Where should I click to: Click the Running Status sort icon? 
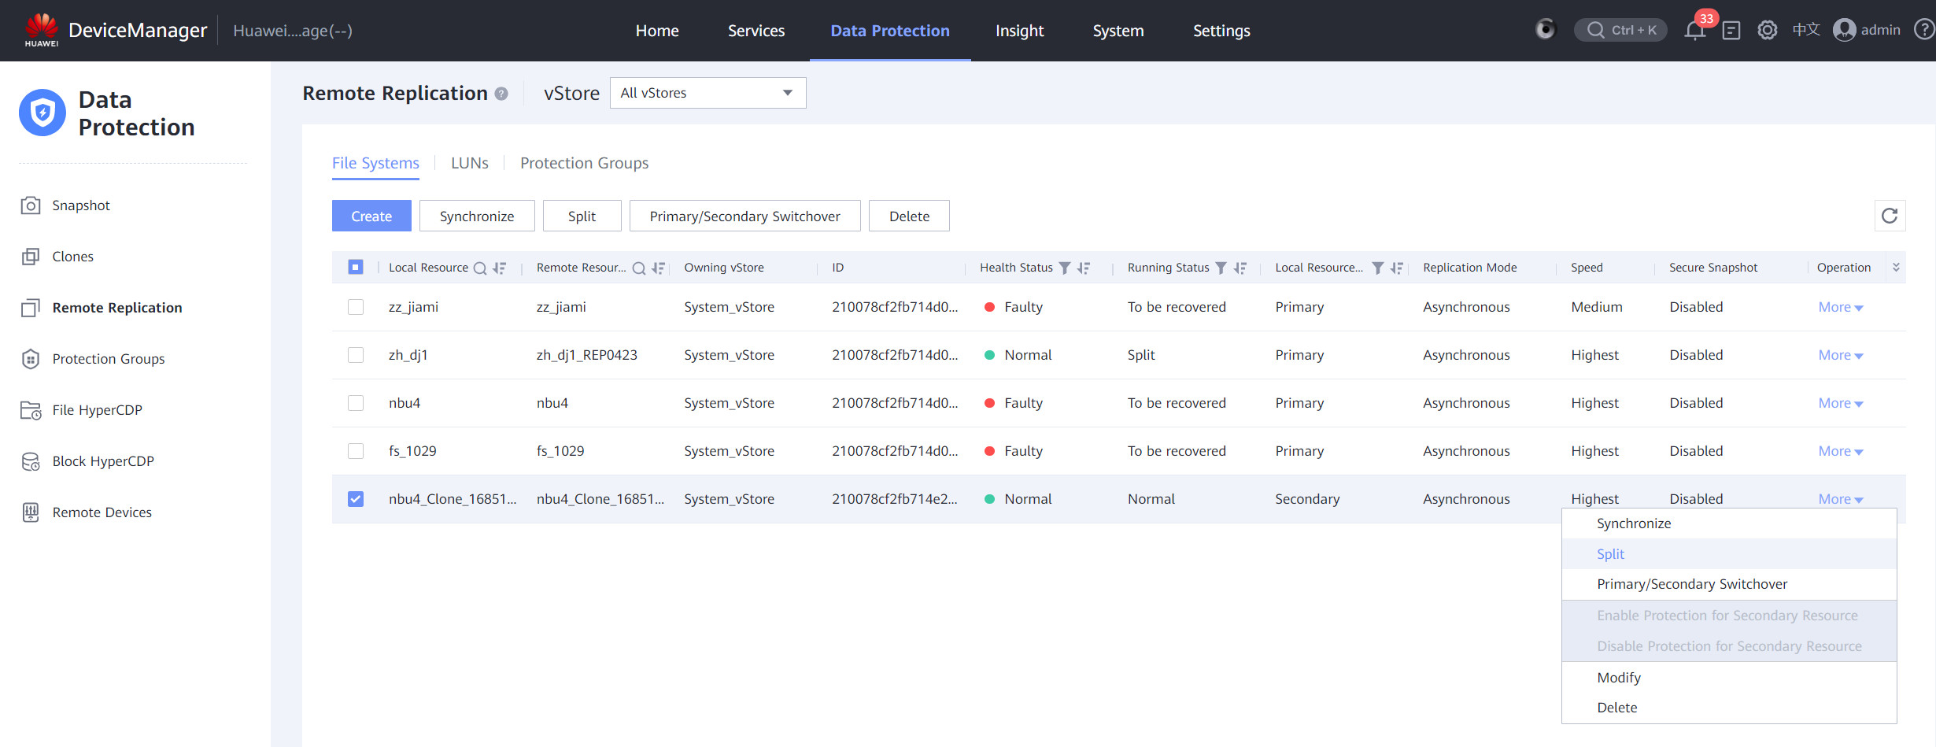click(1240, 268)
